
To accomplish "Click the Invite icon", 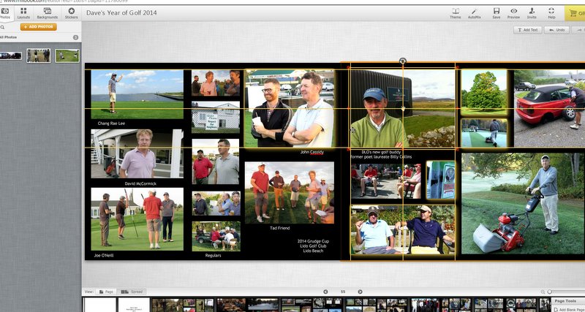I will 532,13.
